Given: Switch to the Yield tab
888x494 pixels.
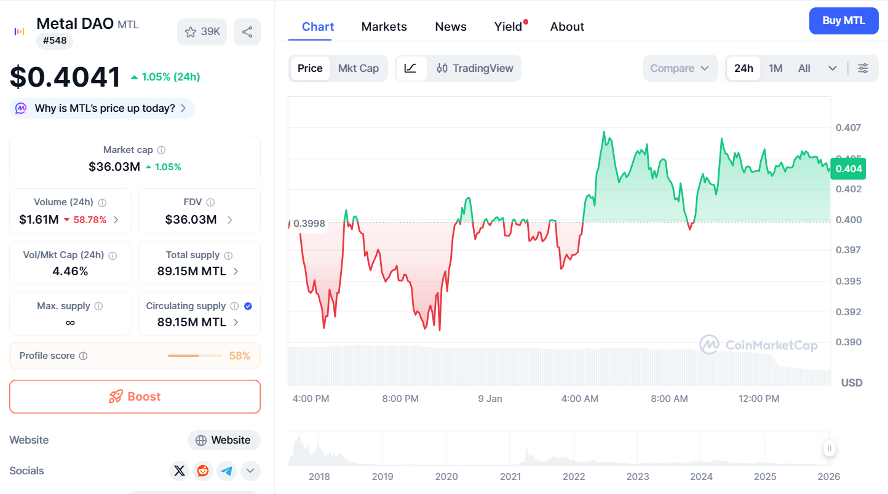Looking at the screenshot, I should (x=508, y=26).
